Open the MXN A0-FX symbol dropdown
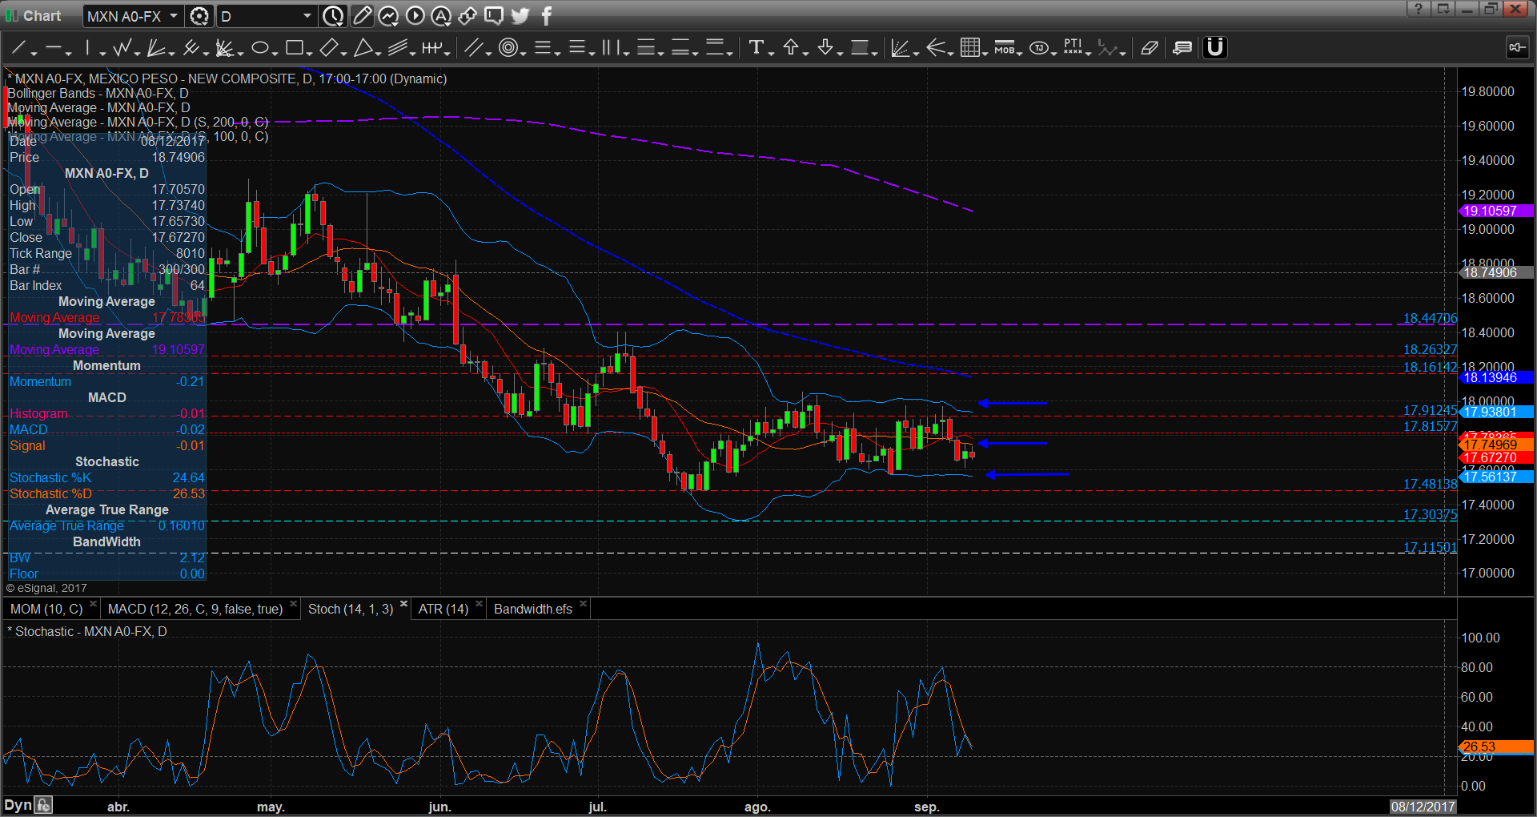 174,16
